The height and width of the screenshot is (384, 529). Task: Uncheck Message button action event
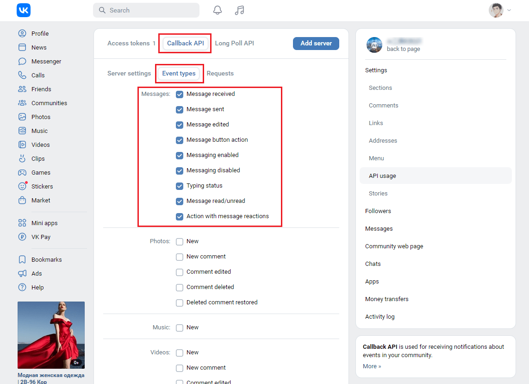click(180, 140)
